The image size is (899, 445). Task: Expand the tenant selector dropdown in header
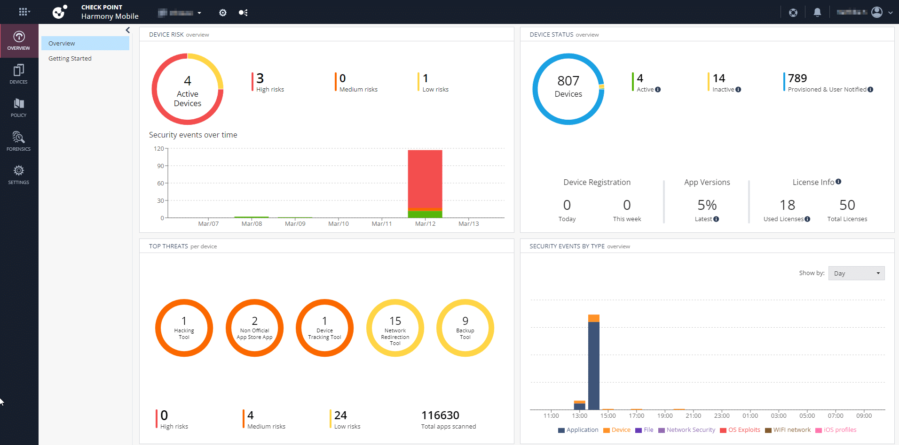tap(181, 13)
